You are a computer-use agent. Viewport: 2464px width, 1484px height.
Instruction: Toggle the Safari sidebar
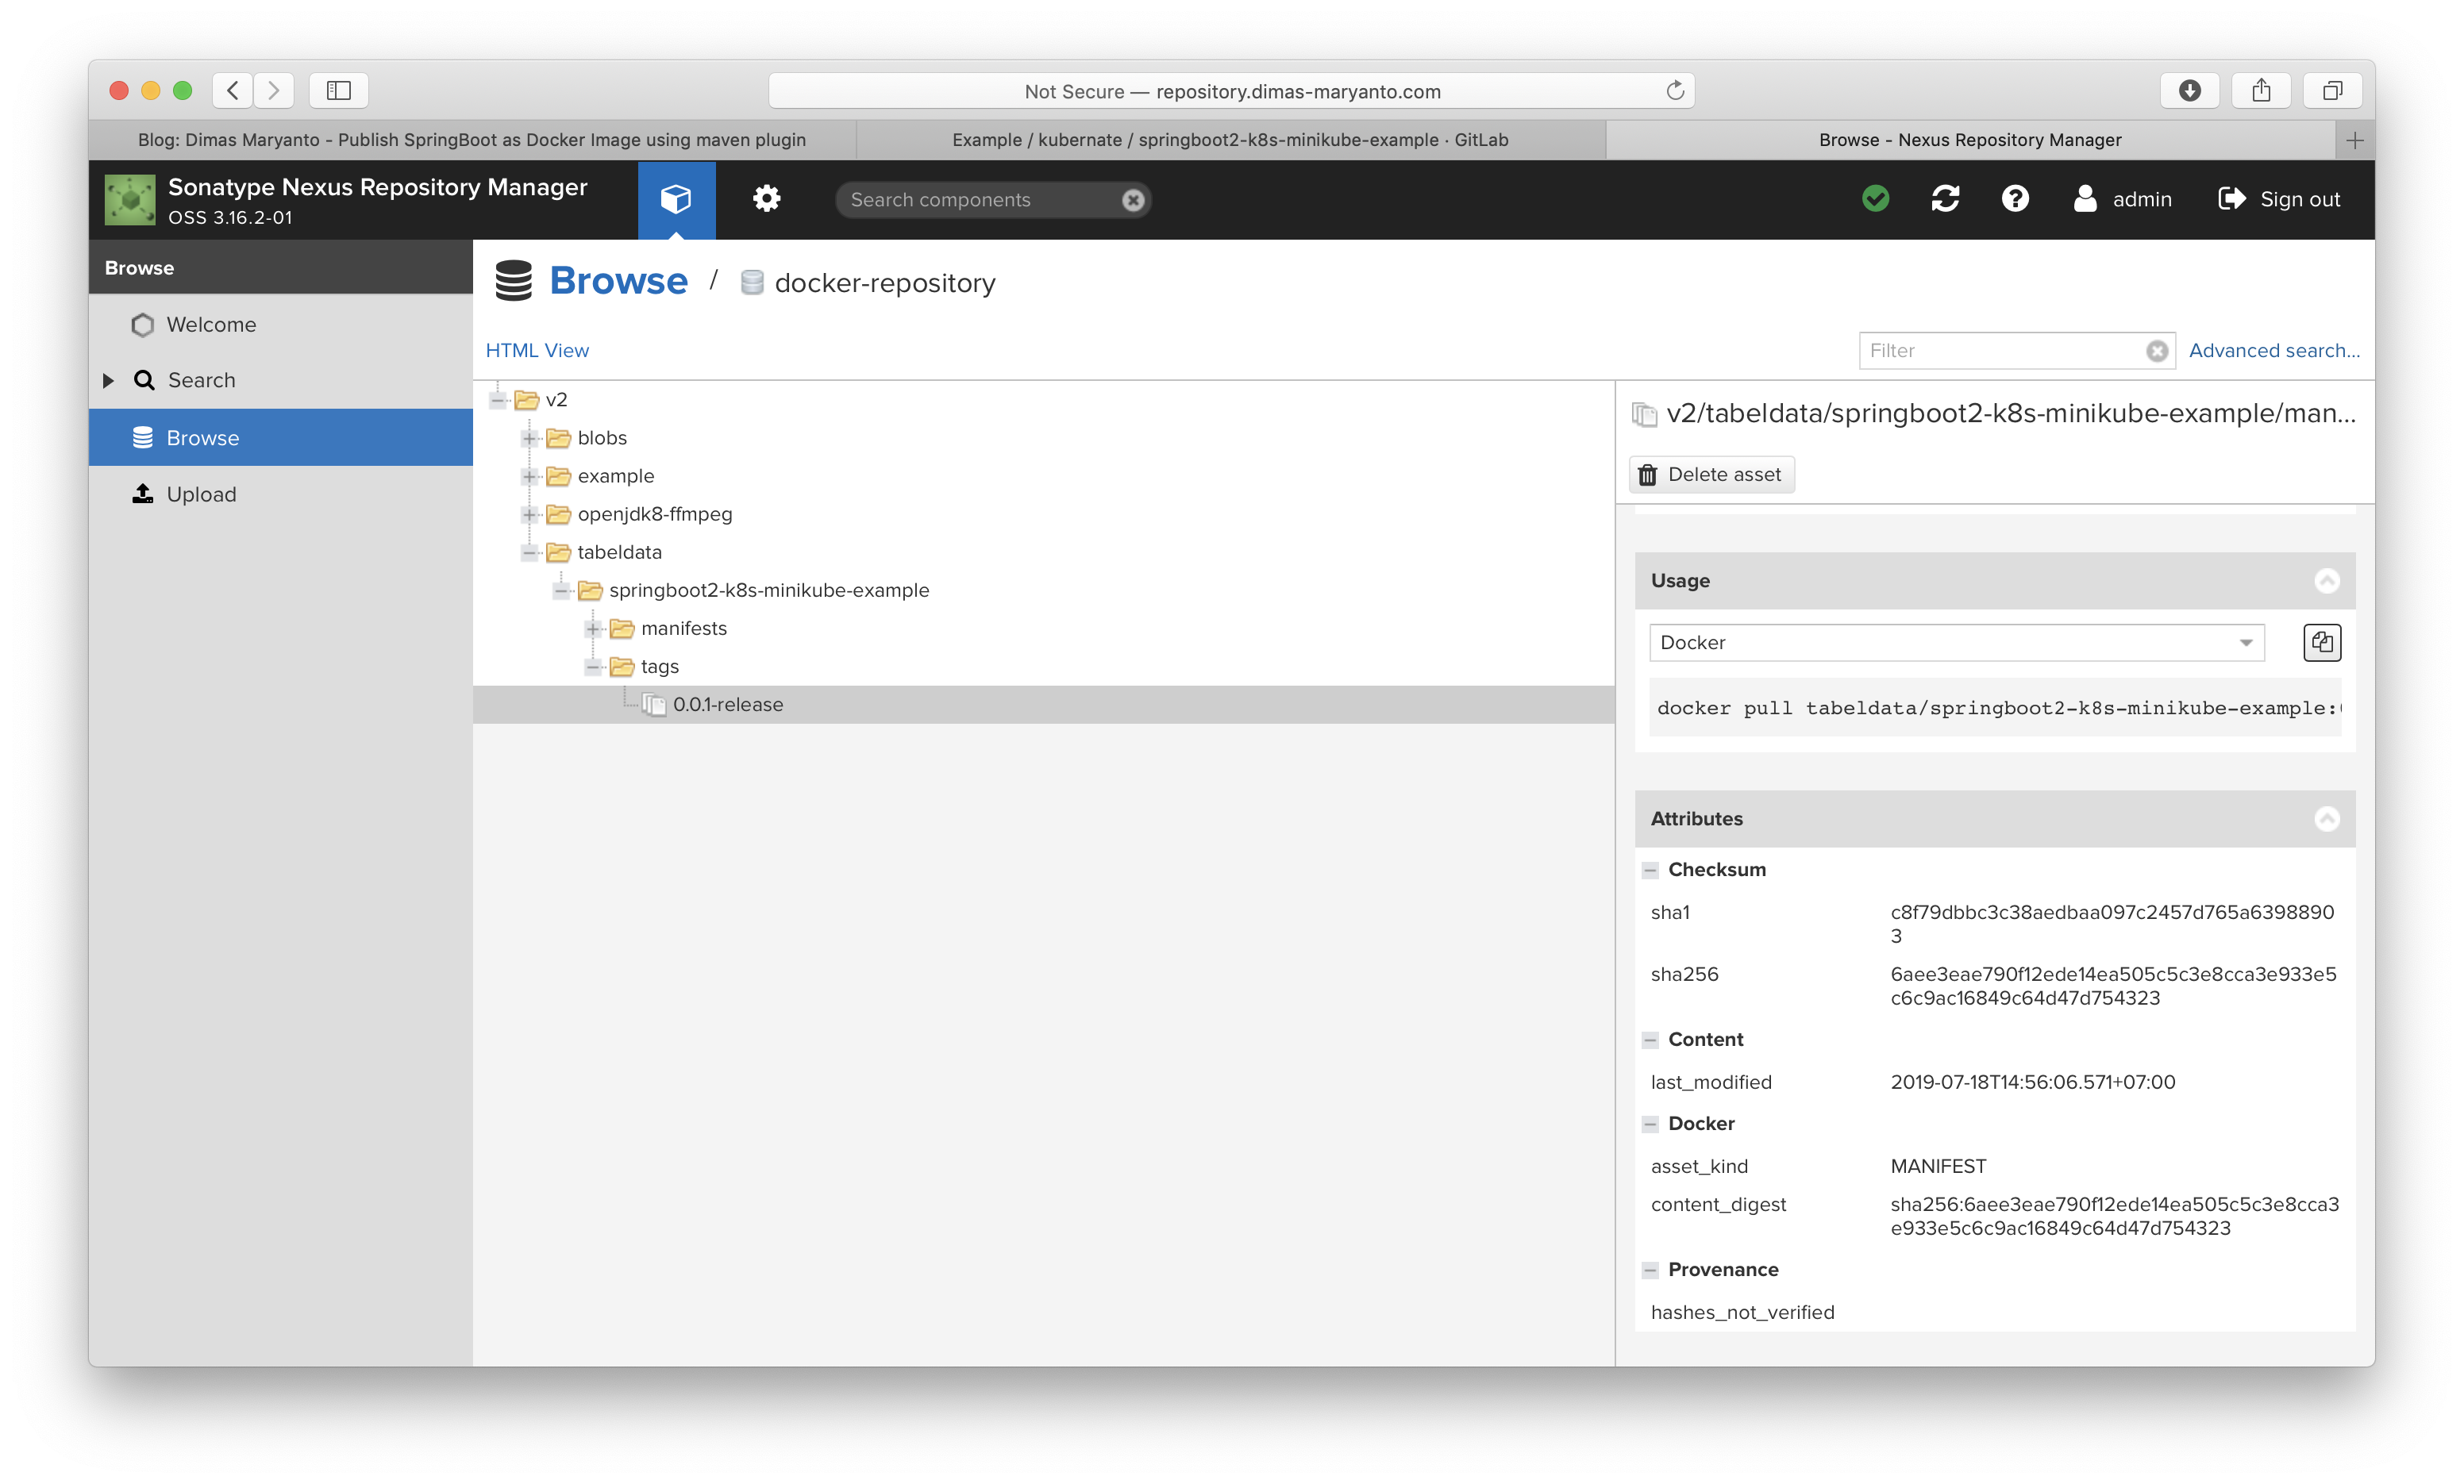point(339,91)
